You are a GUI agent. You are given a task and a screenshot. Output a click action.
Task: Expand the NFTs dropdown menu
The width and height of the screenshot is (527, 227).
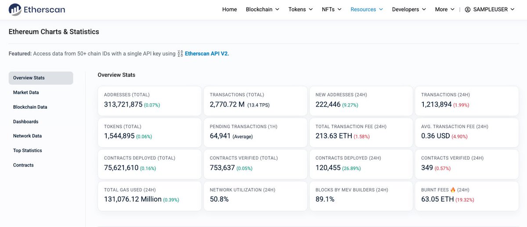[x=332, y=9]
